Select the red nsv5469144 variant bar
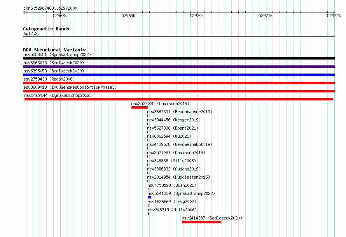Image resolution: width=346 pixels, height=237 pixels. click(179, 99)
